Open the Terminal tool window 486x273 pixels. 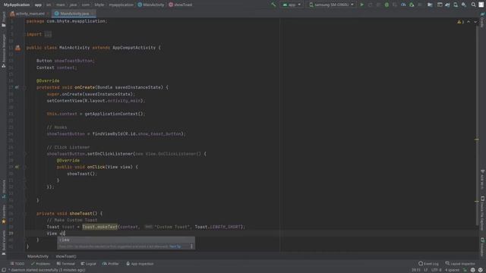coord(66,264)
